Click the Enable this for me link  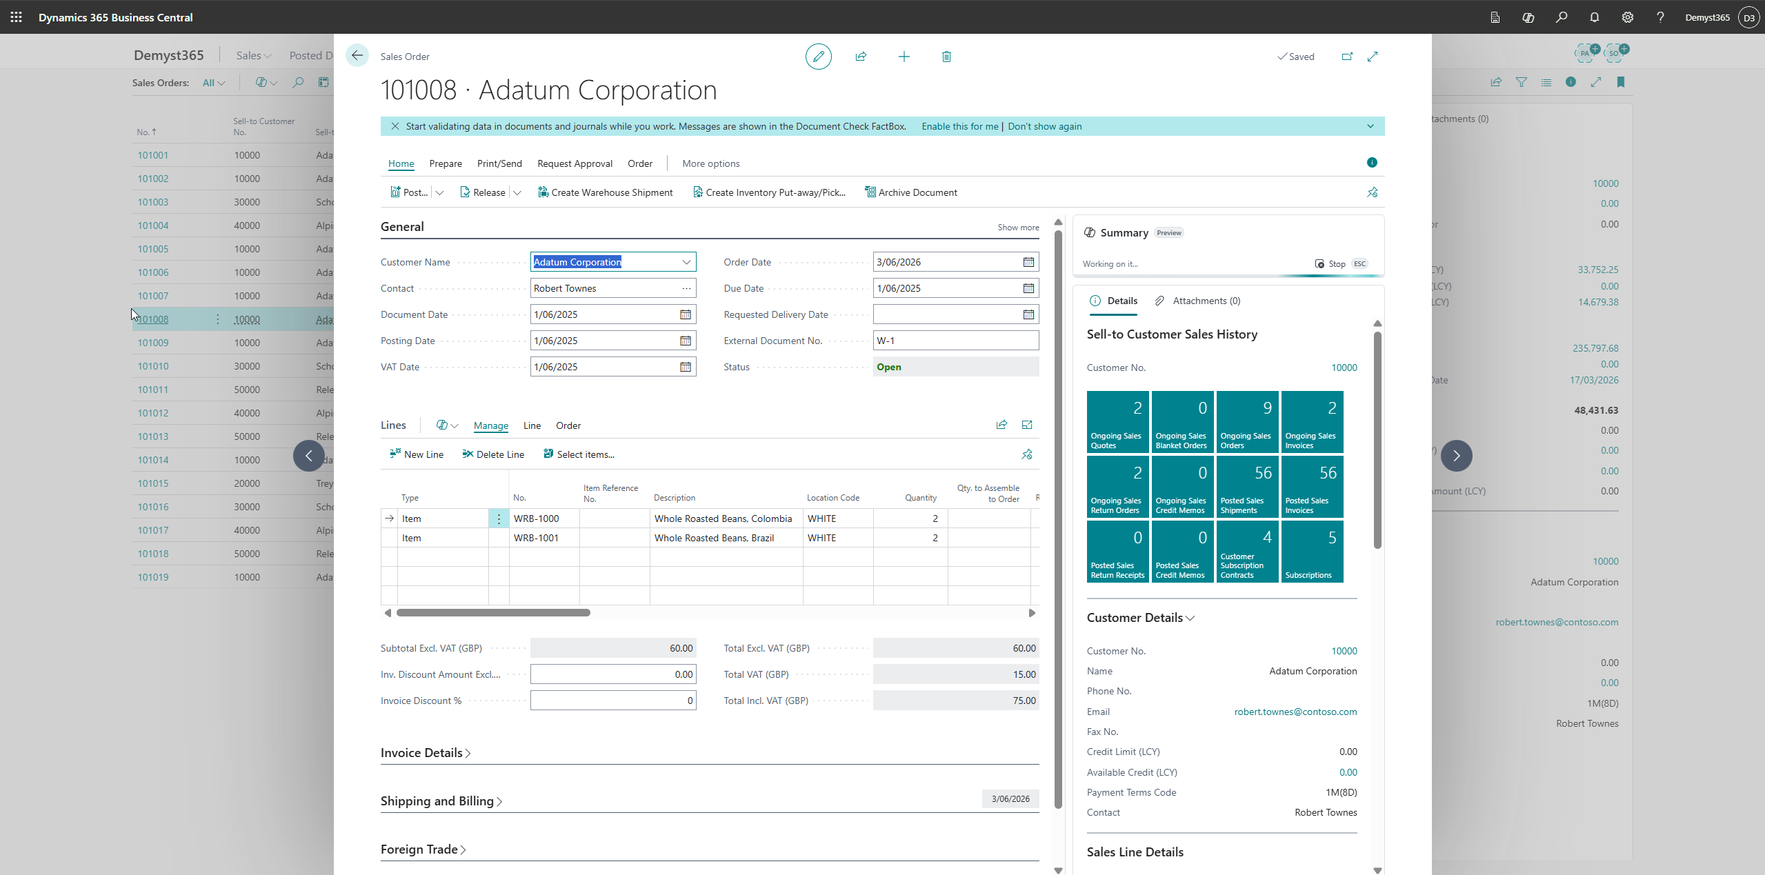[x=959, y=126]
